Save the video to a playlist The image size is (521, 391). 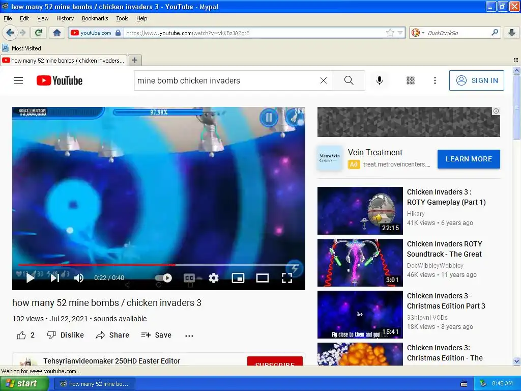[x=156, y=335]
